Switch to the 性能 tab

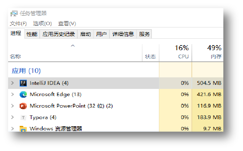32,34
